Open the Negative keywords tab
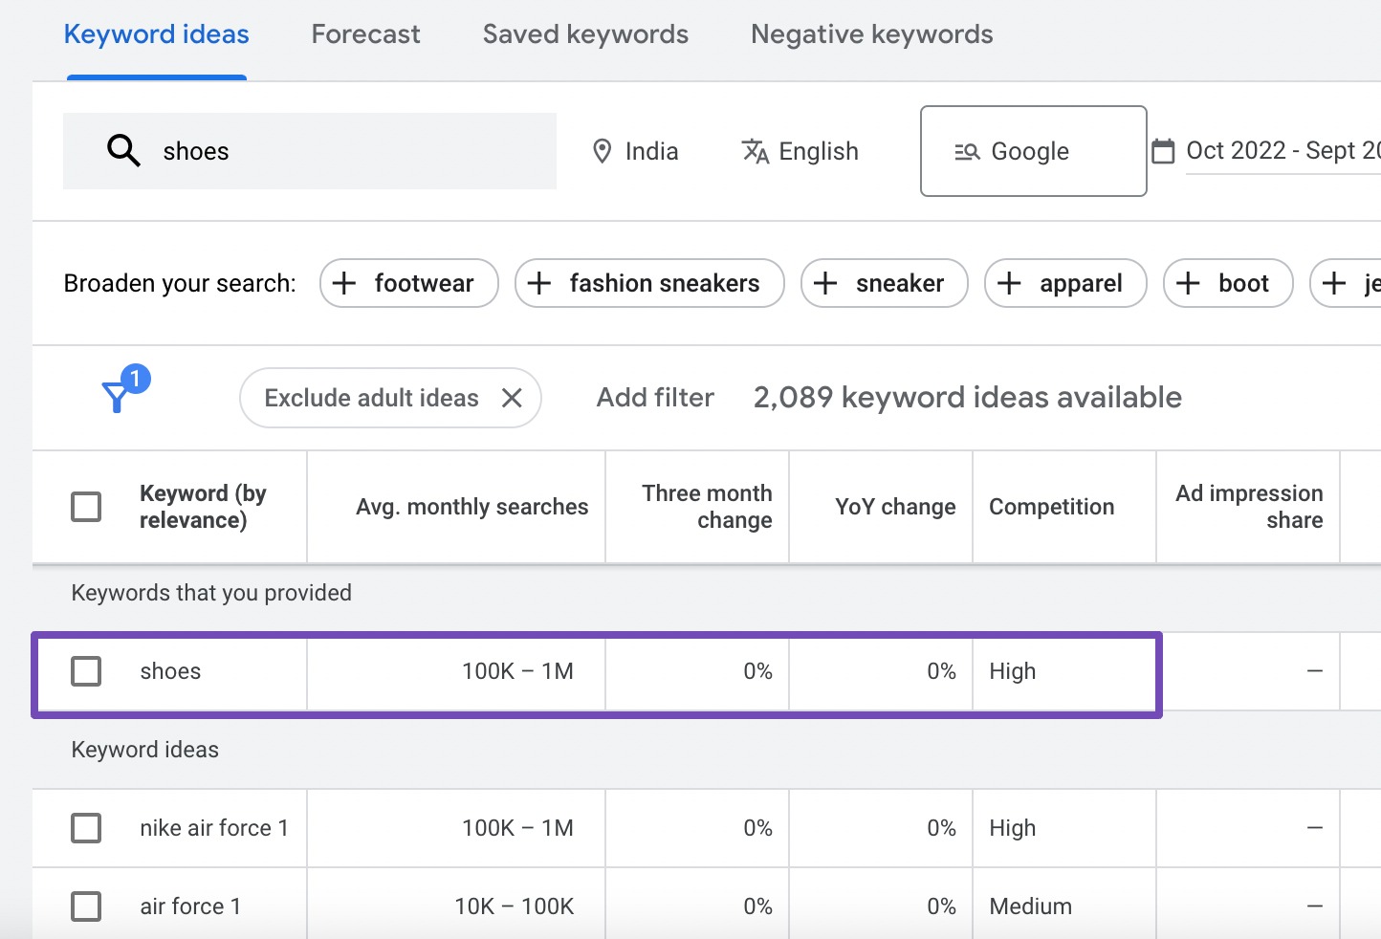Viewport: 1381px width, 939px height. [x=871, y=33]
